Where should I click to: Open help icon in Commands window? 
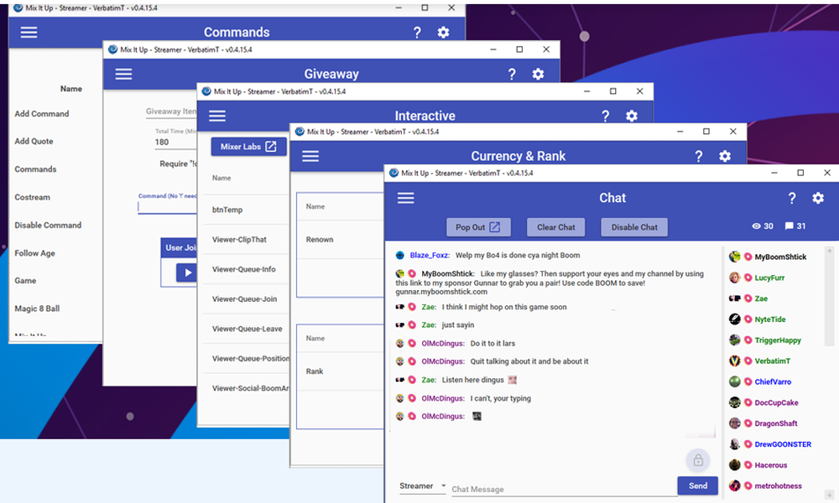click(417, 33)
